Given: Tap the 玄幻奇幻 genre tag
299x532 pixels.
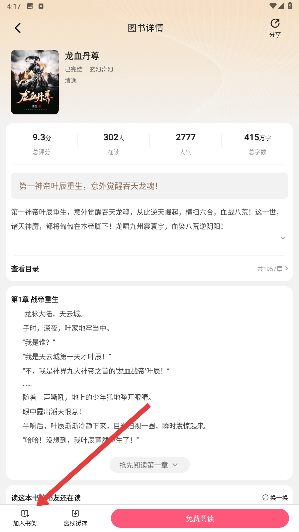Looking at the screenshot, I should click(101, 69).
